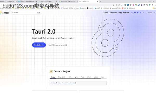Viewport: 156px width, 93px height.
Task: Open Tauri's GitHub icon link
Action: click(x=132, y=13)
